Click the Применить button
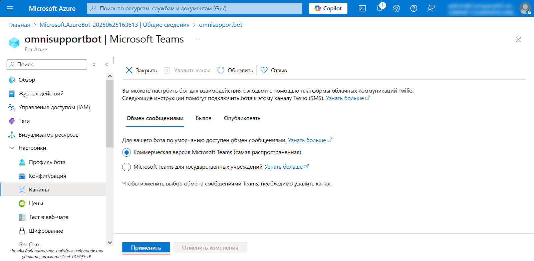The height and width of the screenshot is (261, 534). (x=146, y=248)
